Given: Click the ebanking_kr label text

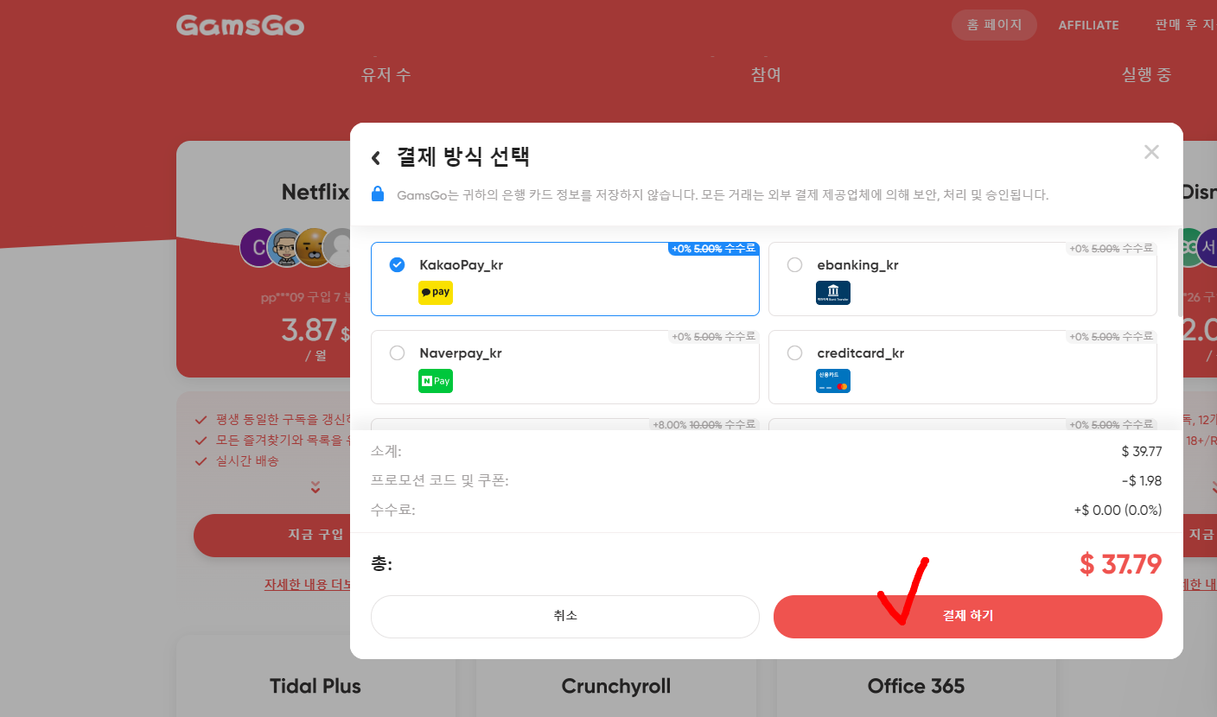Looking at the screenshot, I should coord(857,265).
